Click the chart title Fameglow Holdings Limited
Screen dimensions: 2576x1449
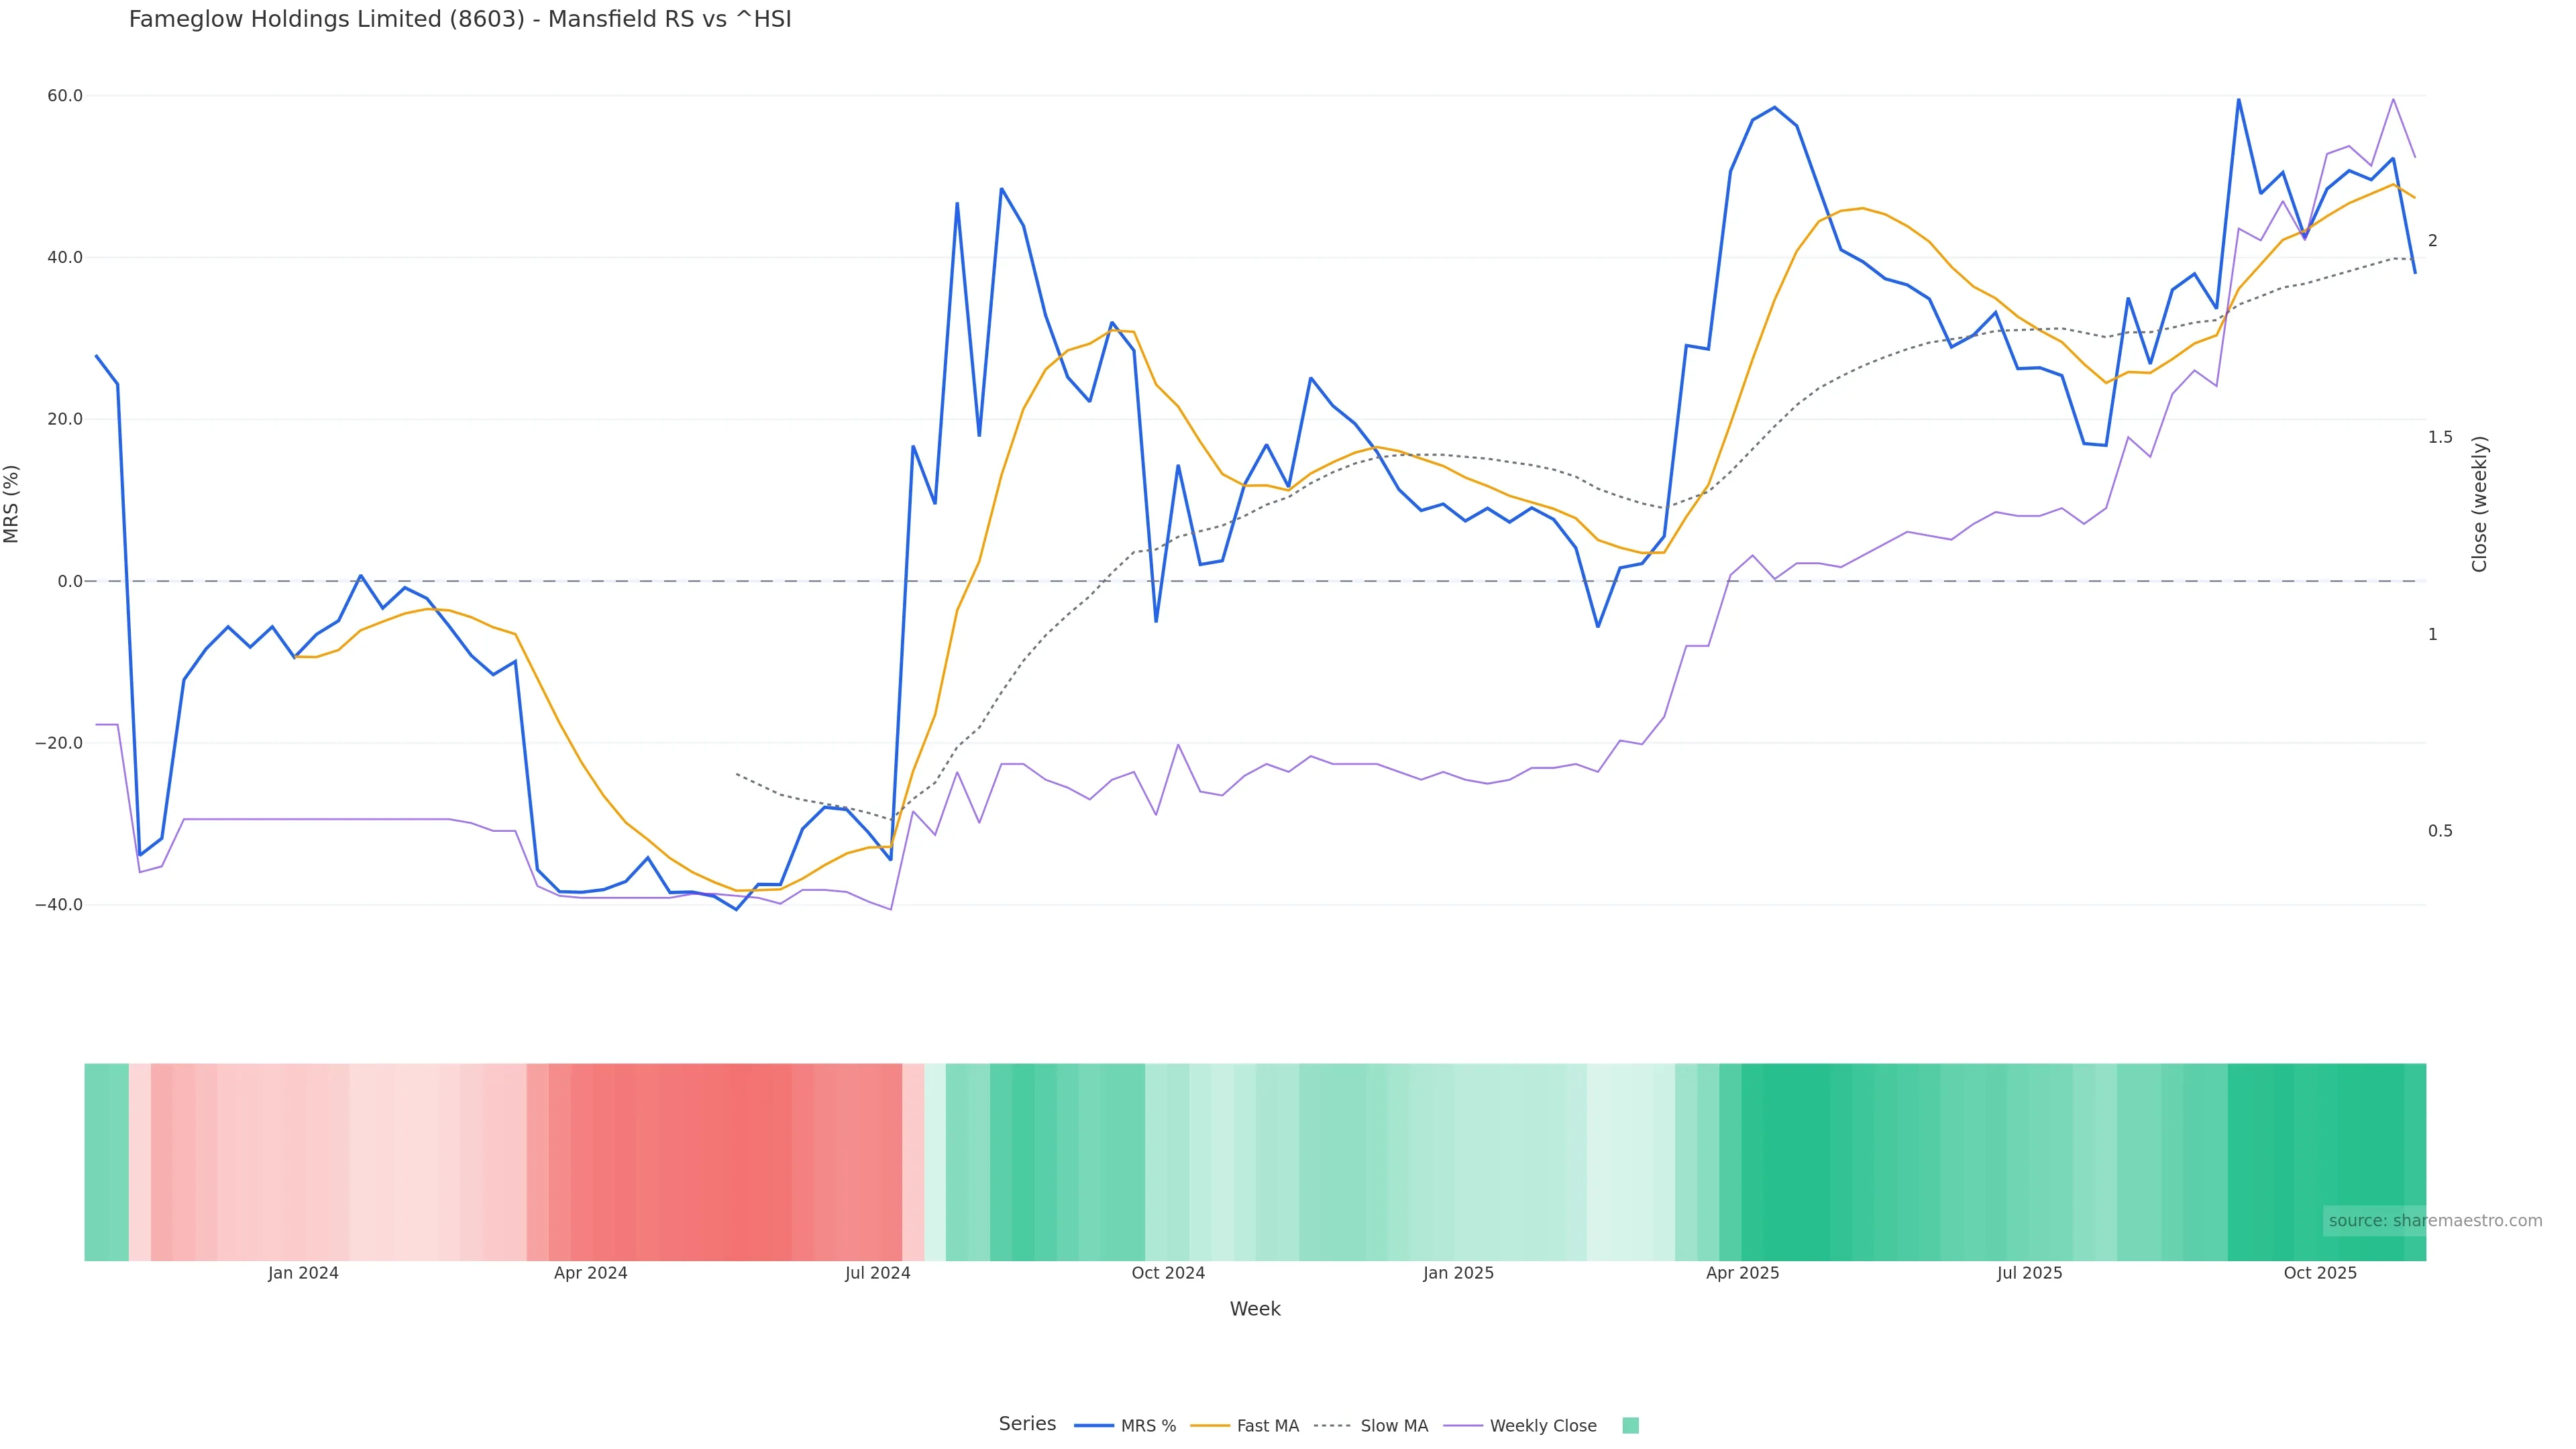[460, 20]
